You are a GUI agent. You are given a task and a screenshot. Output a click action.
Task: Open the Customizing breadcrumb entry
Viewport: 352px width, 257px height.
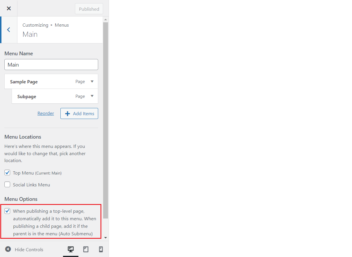[35, 25]
